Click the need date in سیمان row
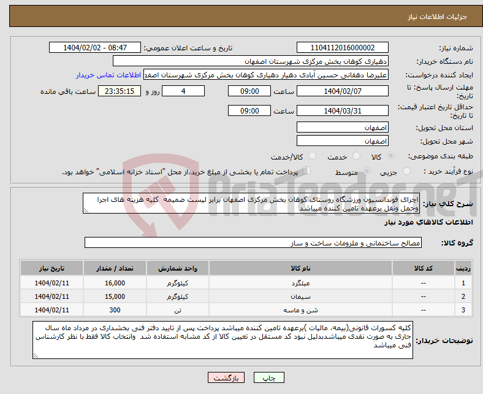 (51, 296)
